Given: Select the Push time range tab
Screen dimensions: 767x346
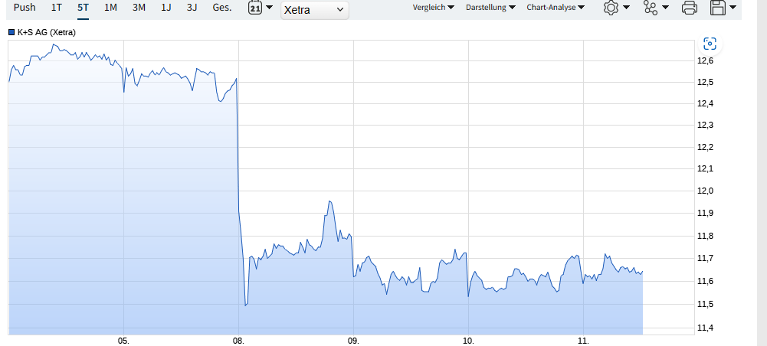Looking at the screenshot, I should [25, 8].
